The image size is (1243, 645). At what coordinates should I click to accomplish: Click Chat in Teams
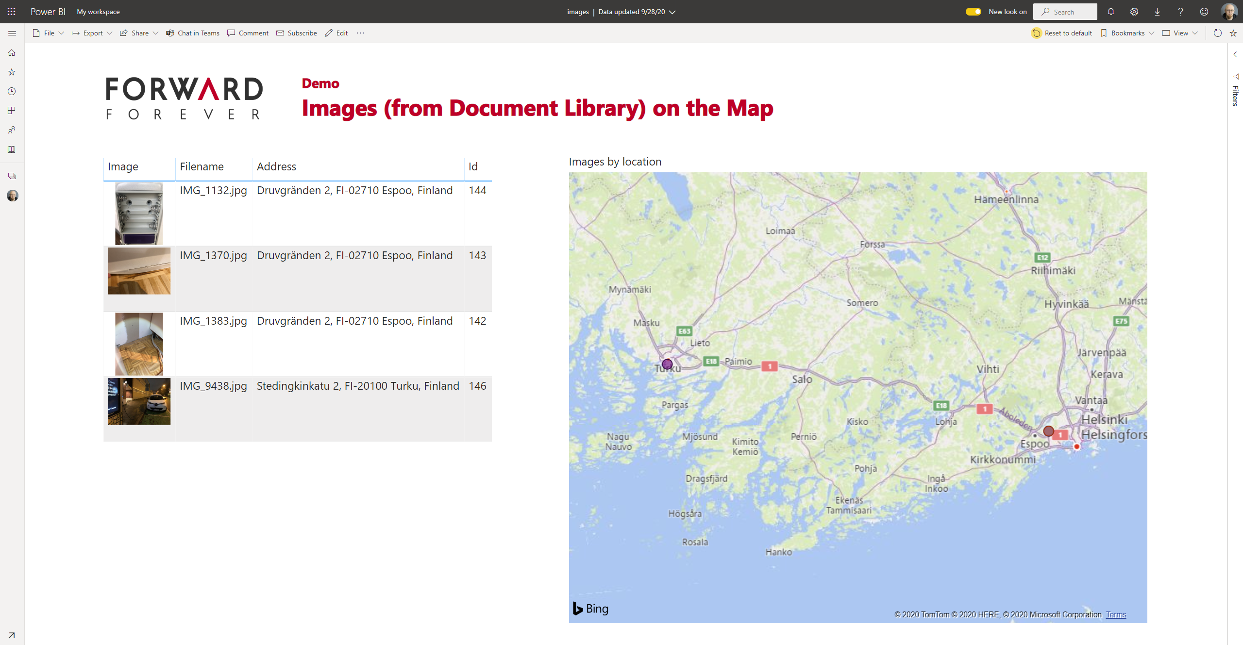[x=193, y=33]
